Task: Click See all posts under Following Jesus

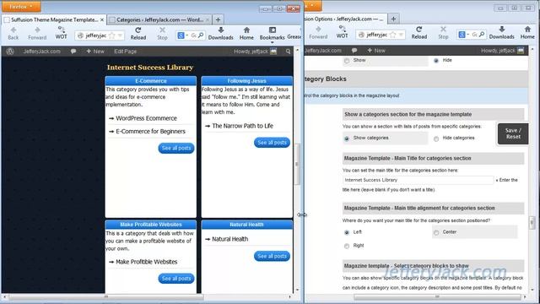Action: (272, 143)
